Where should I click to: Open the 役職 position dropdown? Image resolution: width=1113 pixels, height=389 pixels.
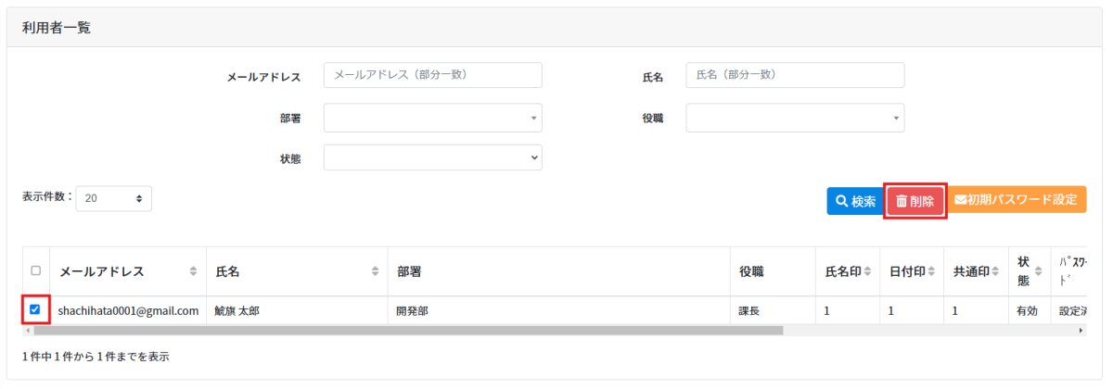(x=795, y=118)
